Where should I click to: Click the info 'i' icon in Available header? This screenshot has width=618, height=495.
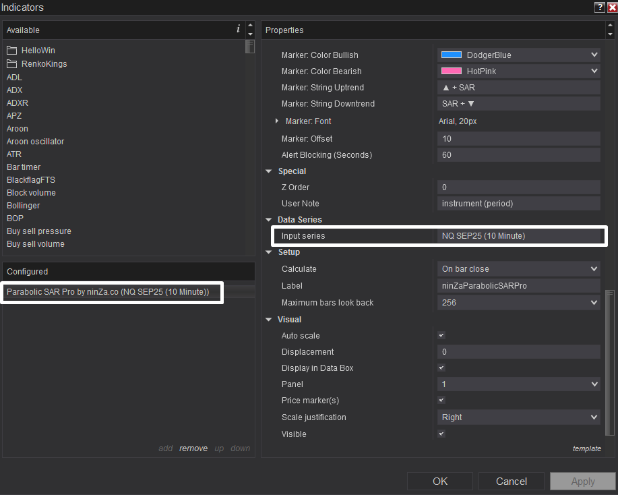click(x=238, y=29)
